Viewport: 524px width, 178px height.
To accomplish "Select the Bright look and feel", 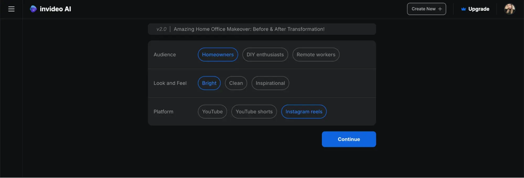I will (x=209, y=83).
